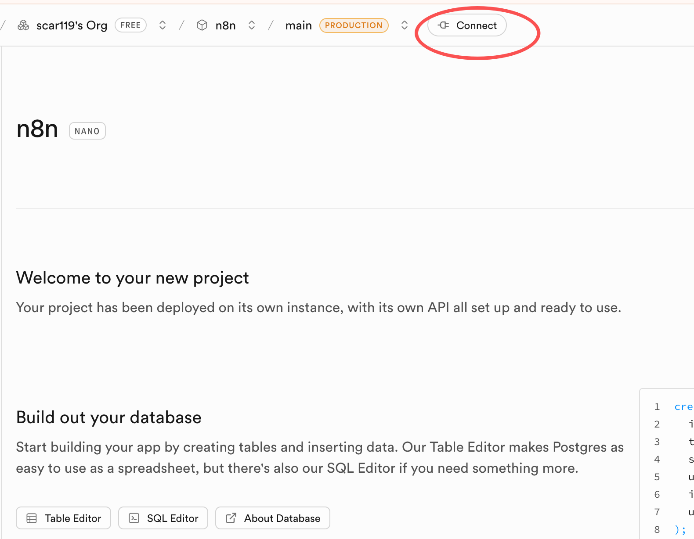The image size is (694, 539).
Task: Select the n8n project breadcrumb
Action: click(225, 25)
